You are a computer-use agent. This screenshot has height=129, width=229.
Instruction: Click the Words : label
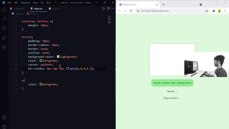(172, 91)
